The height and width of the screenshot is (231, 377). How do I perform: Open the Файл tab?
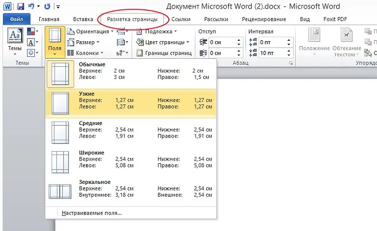[x=17, y=19]
